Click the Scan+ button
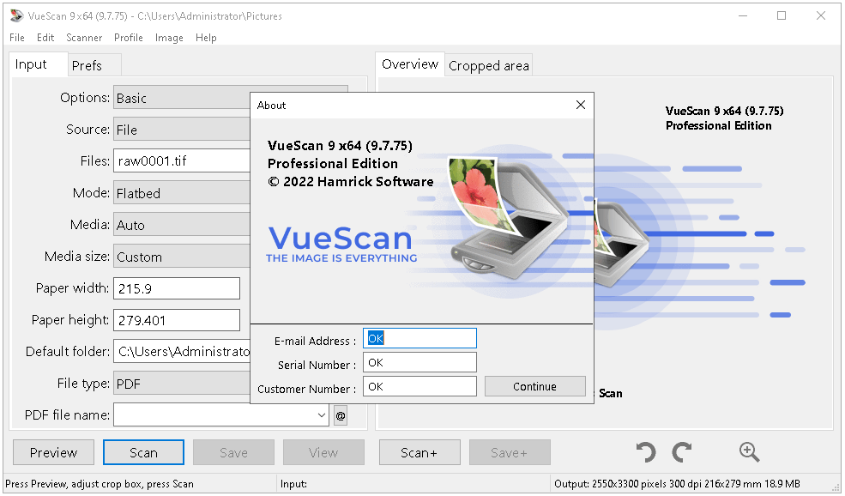Screen dimensions: 845x496 pos(419,452)
